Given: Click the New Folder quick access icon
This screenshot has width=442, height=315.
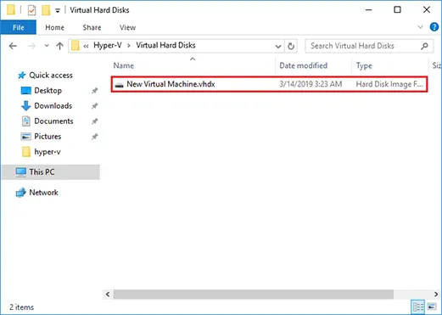Looking at the screenshot, I should tap(46, 10).
